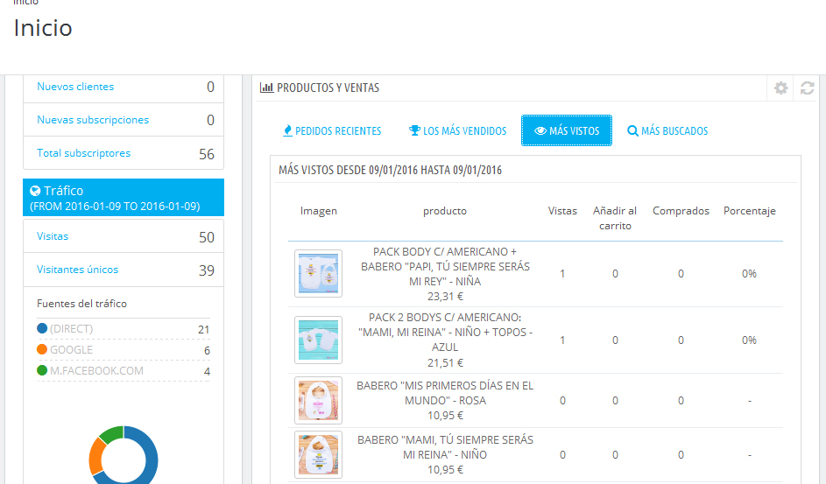Switch to the Los Más Vendidos tab

click(x=458, y=130)
